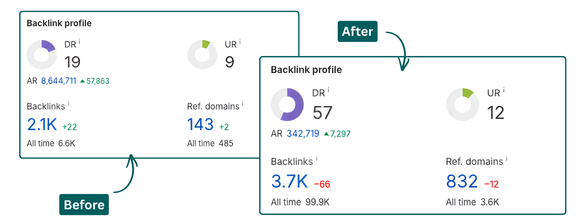580x223 pixels.
Task: Click the Ref. domains info icon above 143
Action: (243, 104)
